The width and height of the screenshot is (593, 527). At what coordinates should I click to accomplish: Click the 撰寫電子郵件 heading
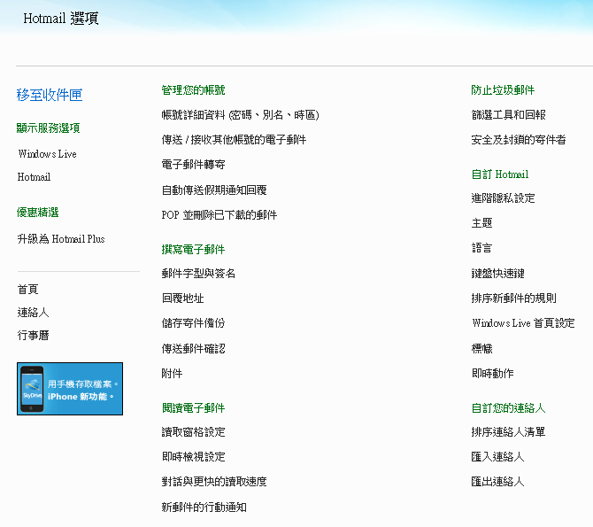[x=193, y=250]
